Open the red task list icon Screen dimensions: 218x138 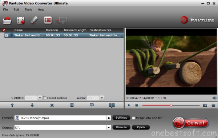48,20
